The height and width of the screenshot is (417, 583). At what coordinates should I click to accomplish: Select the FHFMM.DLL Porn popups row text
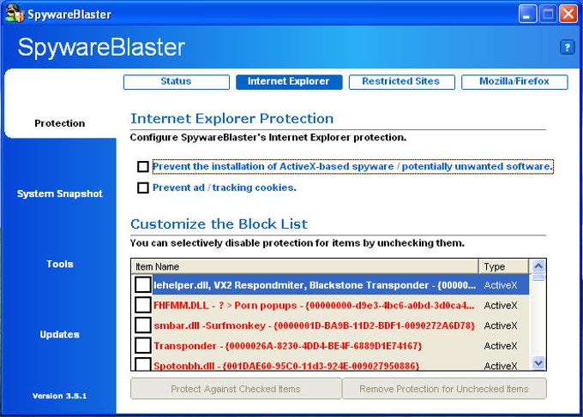point(314,305)
